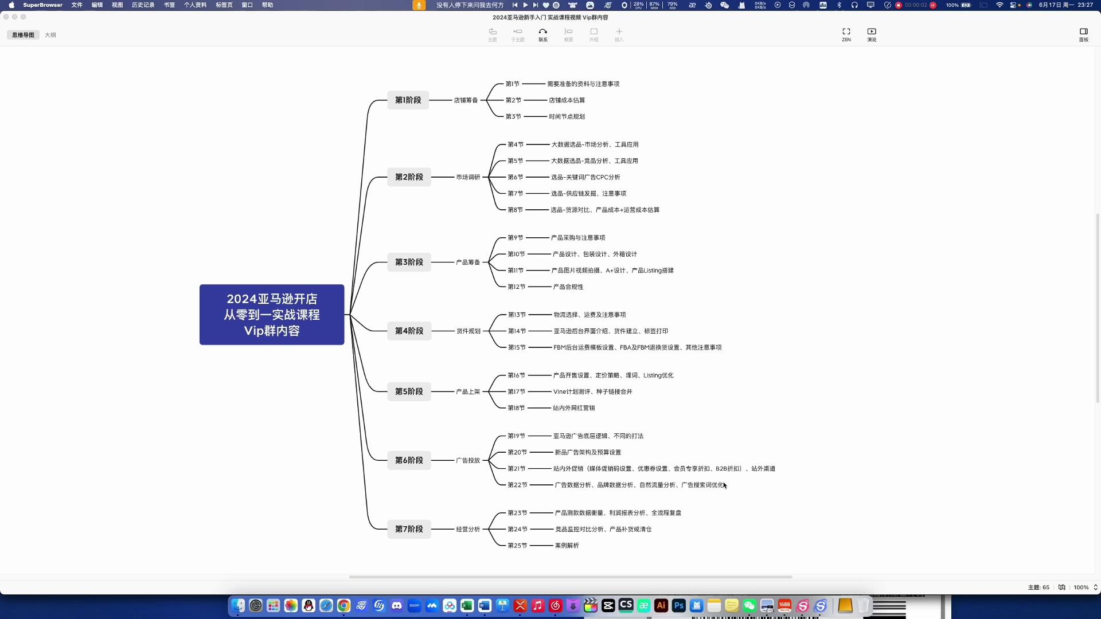
Task: Select the 店铺成本估算 topic
Action: pos(567,100)
